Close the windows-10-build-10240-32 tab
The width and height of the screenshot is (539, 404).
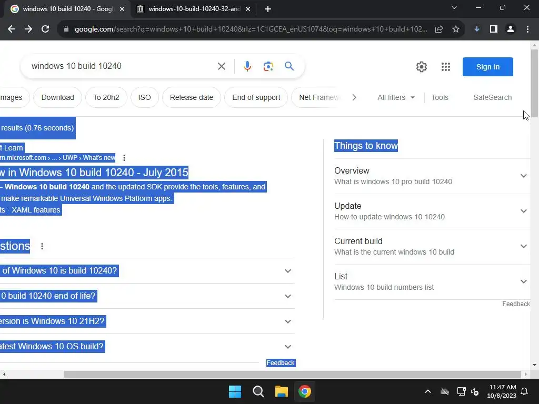pos(248,9)
